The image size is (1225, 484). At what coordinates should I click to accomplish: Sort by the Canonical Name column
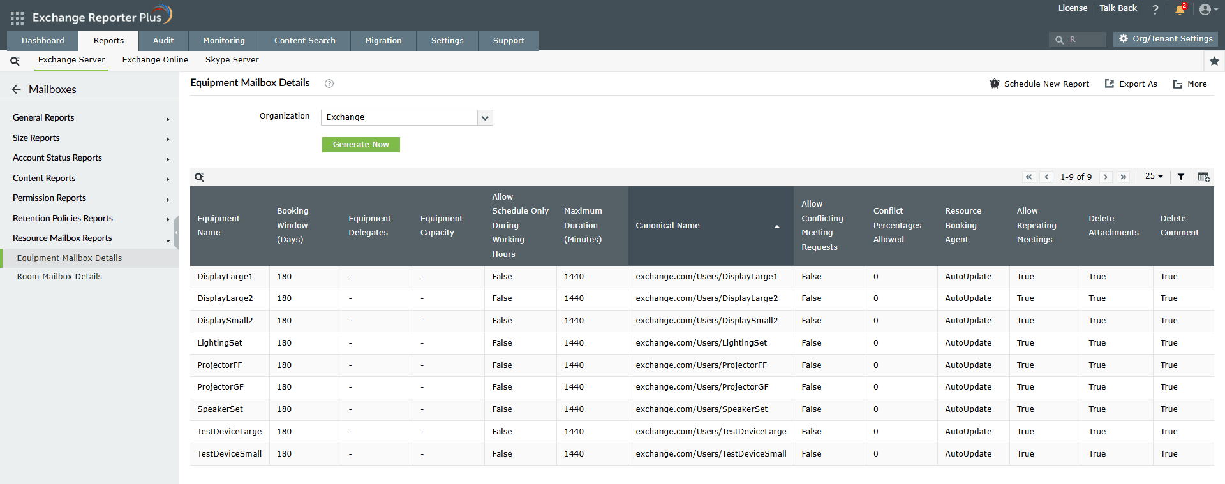667,226
